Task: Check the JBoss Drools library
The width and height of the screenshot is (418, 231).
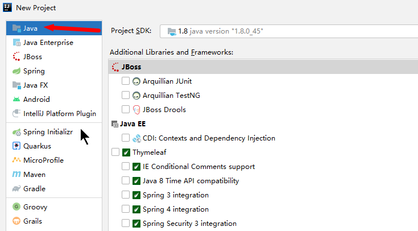Action: click(126, 110)
